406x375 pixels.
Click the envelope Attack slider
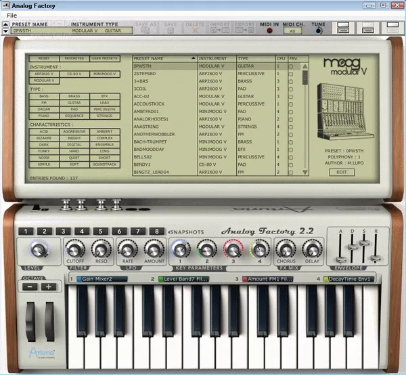click(x=341, y=259)
